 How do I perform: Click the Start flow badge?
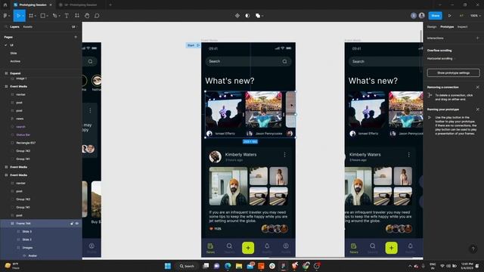(193, 45)
